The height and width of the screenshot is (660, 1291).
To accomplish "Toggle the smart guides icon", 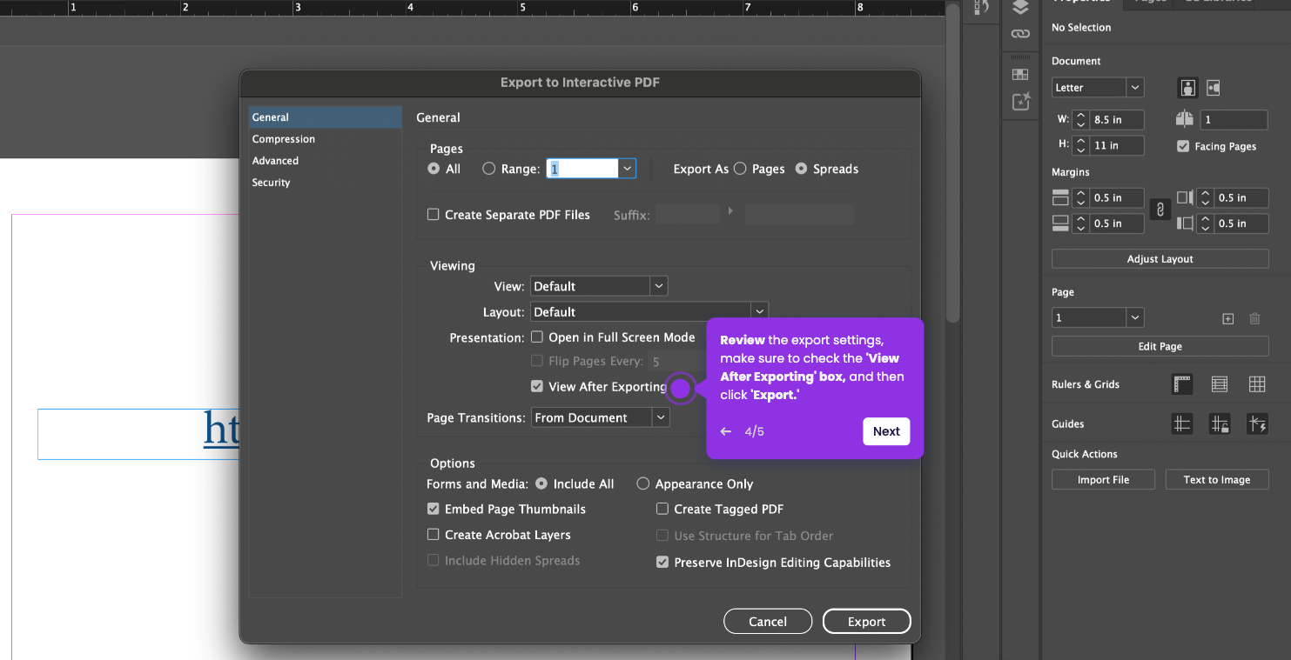I will click(1257, 423).
